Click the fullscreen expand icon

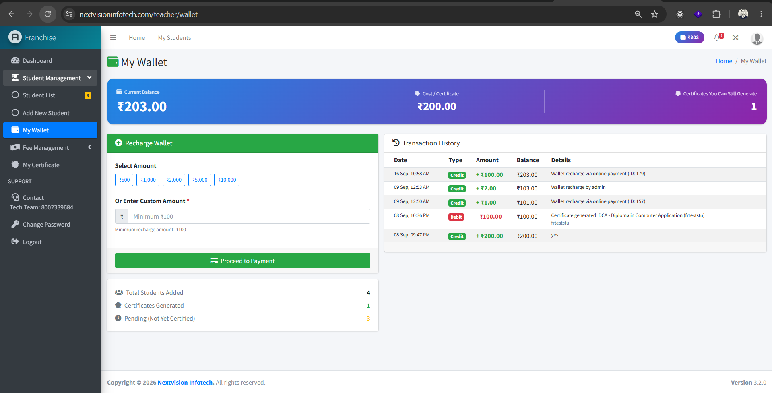(x=735, y=37)
